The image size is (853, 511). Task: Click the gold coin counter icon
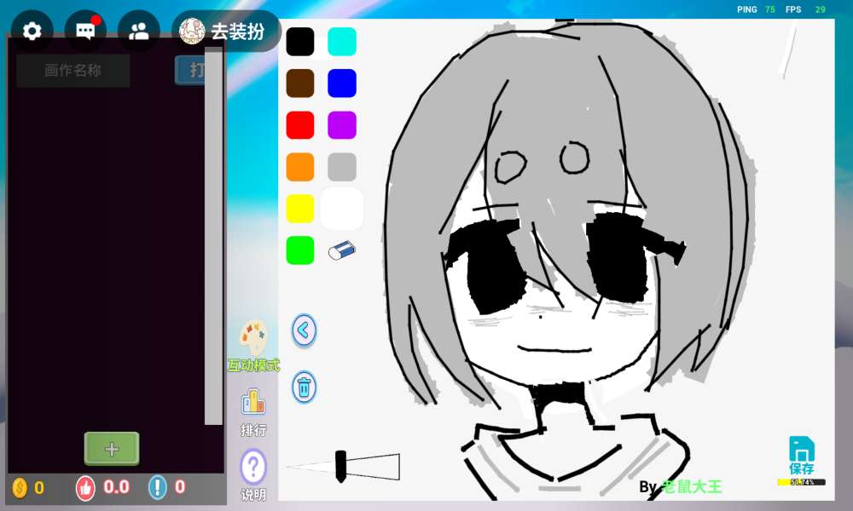[x=20, y=488]
